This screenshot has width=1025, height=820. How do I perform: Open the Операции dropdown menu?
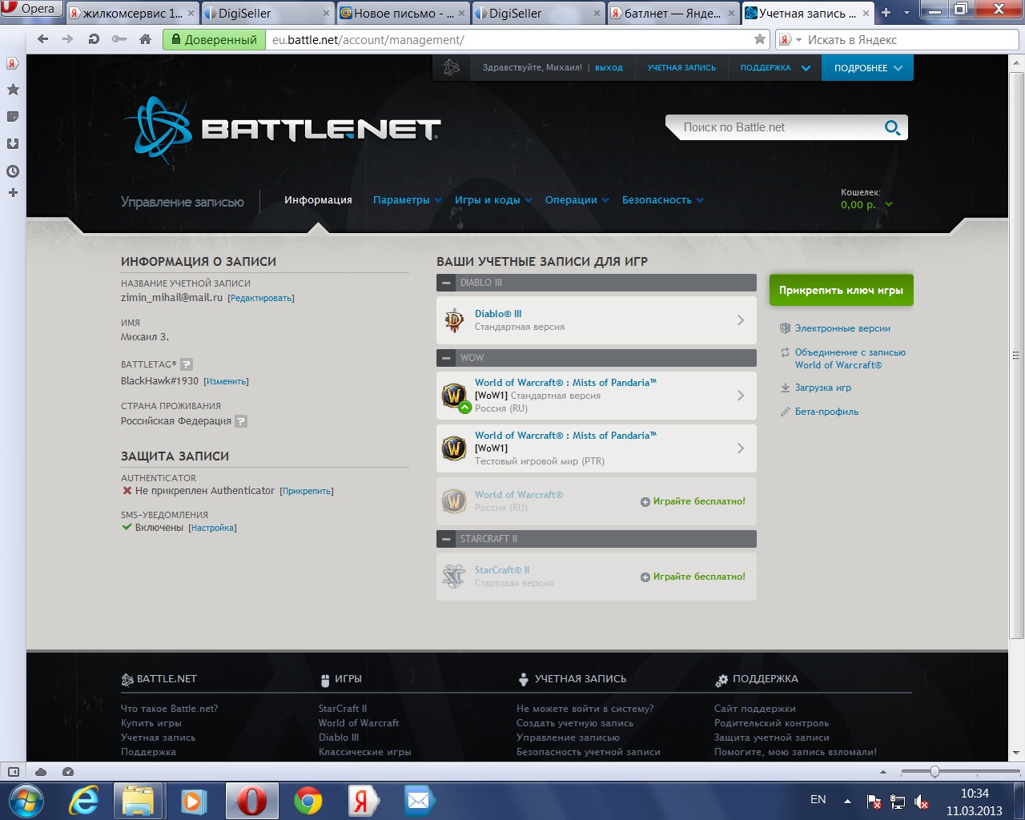[577, 200]
